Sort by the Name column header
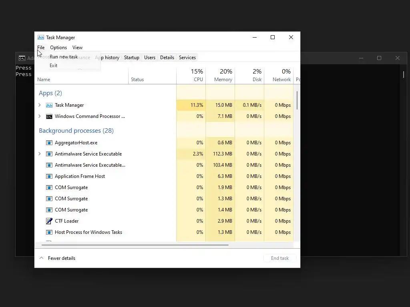Image resolution: width=410 pixels, height=307 pixels. [81, 76]
